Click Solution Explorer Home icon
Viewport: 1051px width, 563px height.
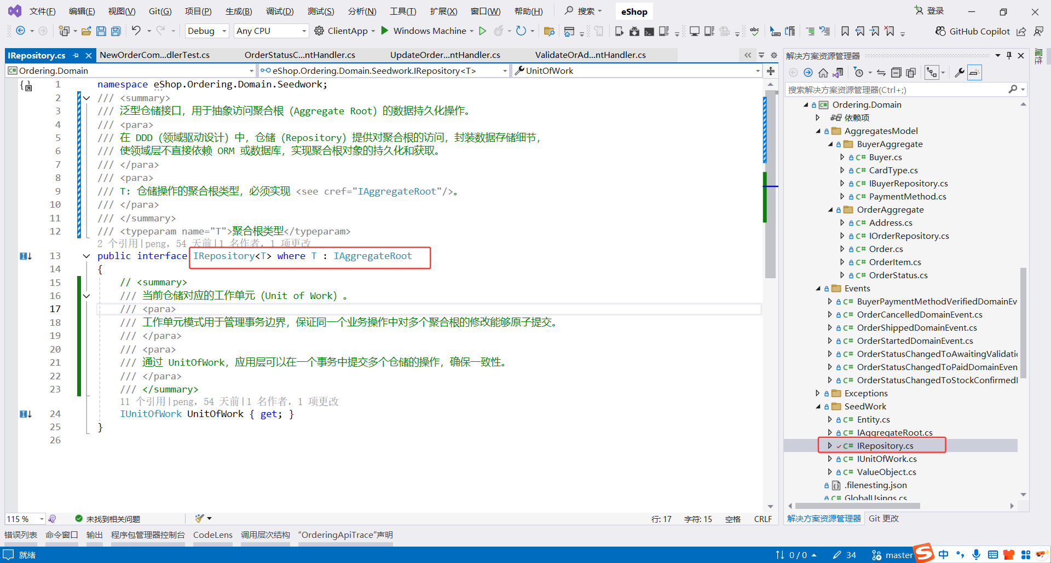[x=823, y=73]
